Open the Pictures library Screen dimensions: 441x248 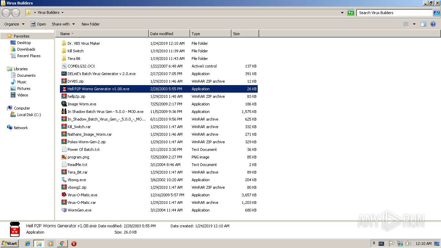(x=24, y=89)
